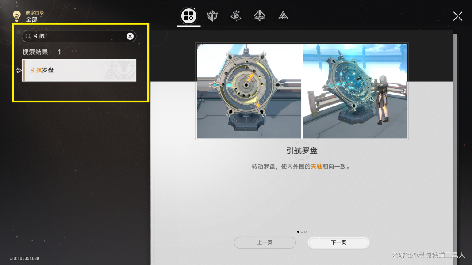
Task: Click the content panel vertical scrollbar
Action: coord(455,150)
